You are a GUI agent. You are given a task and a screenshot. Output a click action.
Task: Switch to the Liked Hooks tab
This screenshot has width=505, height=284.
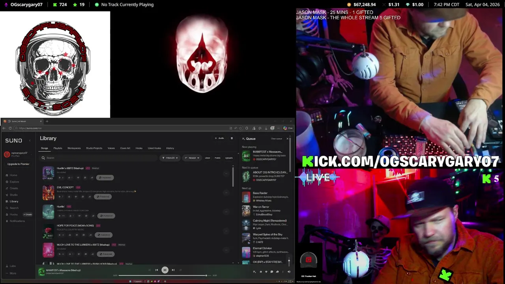click(154, 148)
